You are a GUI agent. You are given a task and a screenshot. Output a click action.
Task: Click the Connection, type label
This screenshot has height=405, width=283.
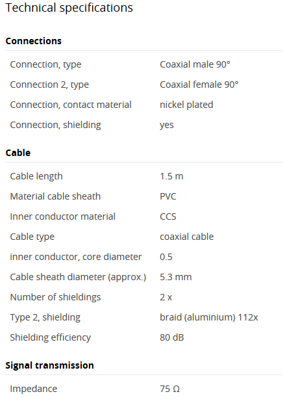[45, 64]
